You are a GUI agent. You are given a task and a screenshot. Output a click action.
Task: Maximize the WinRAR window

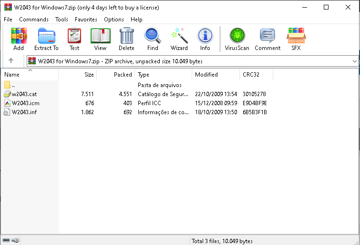(x=326, y=7)
